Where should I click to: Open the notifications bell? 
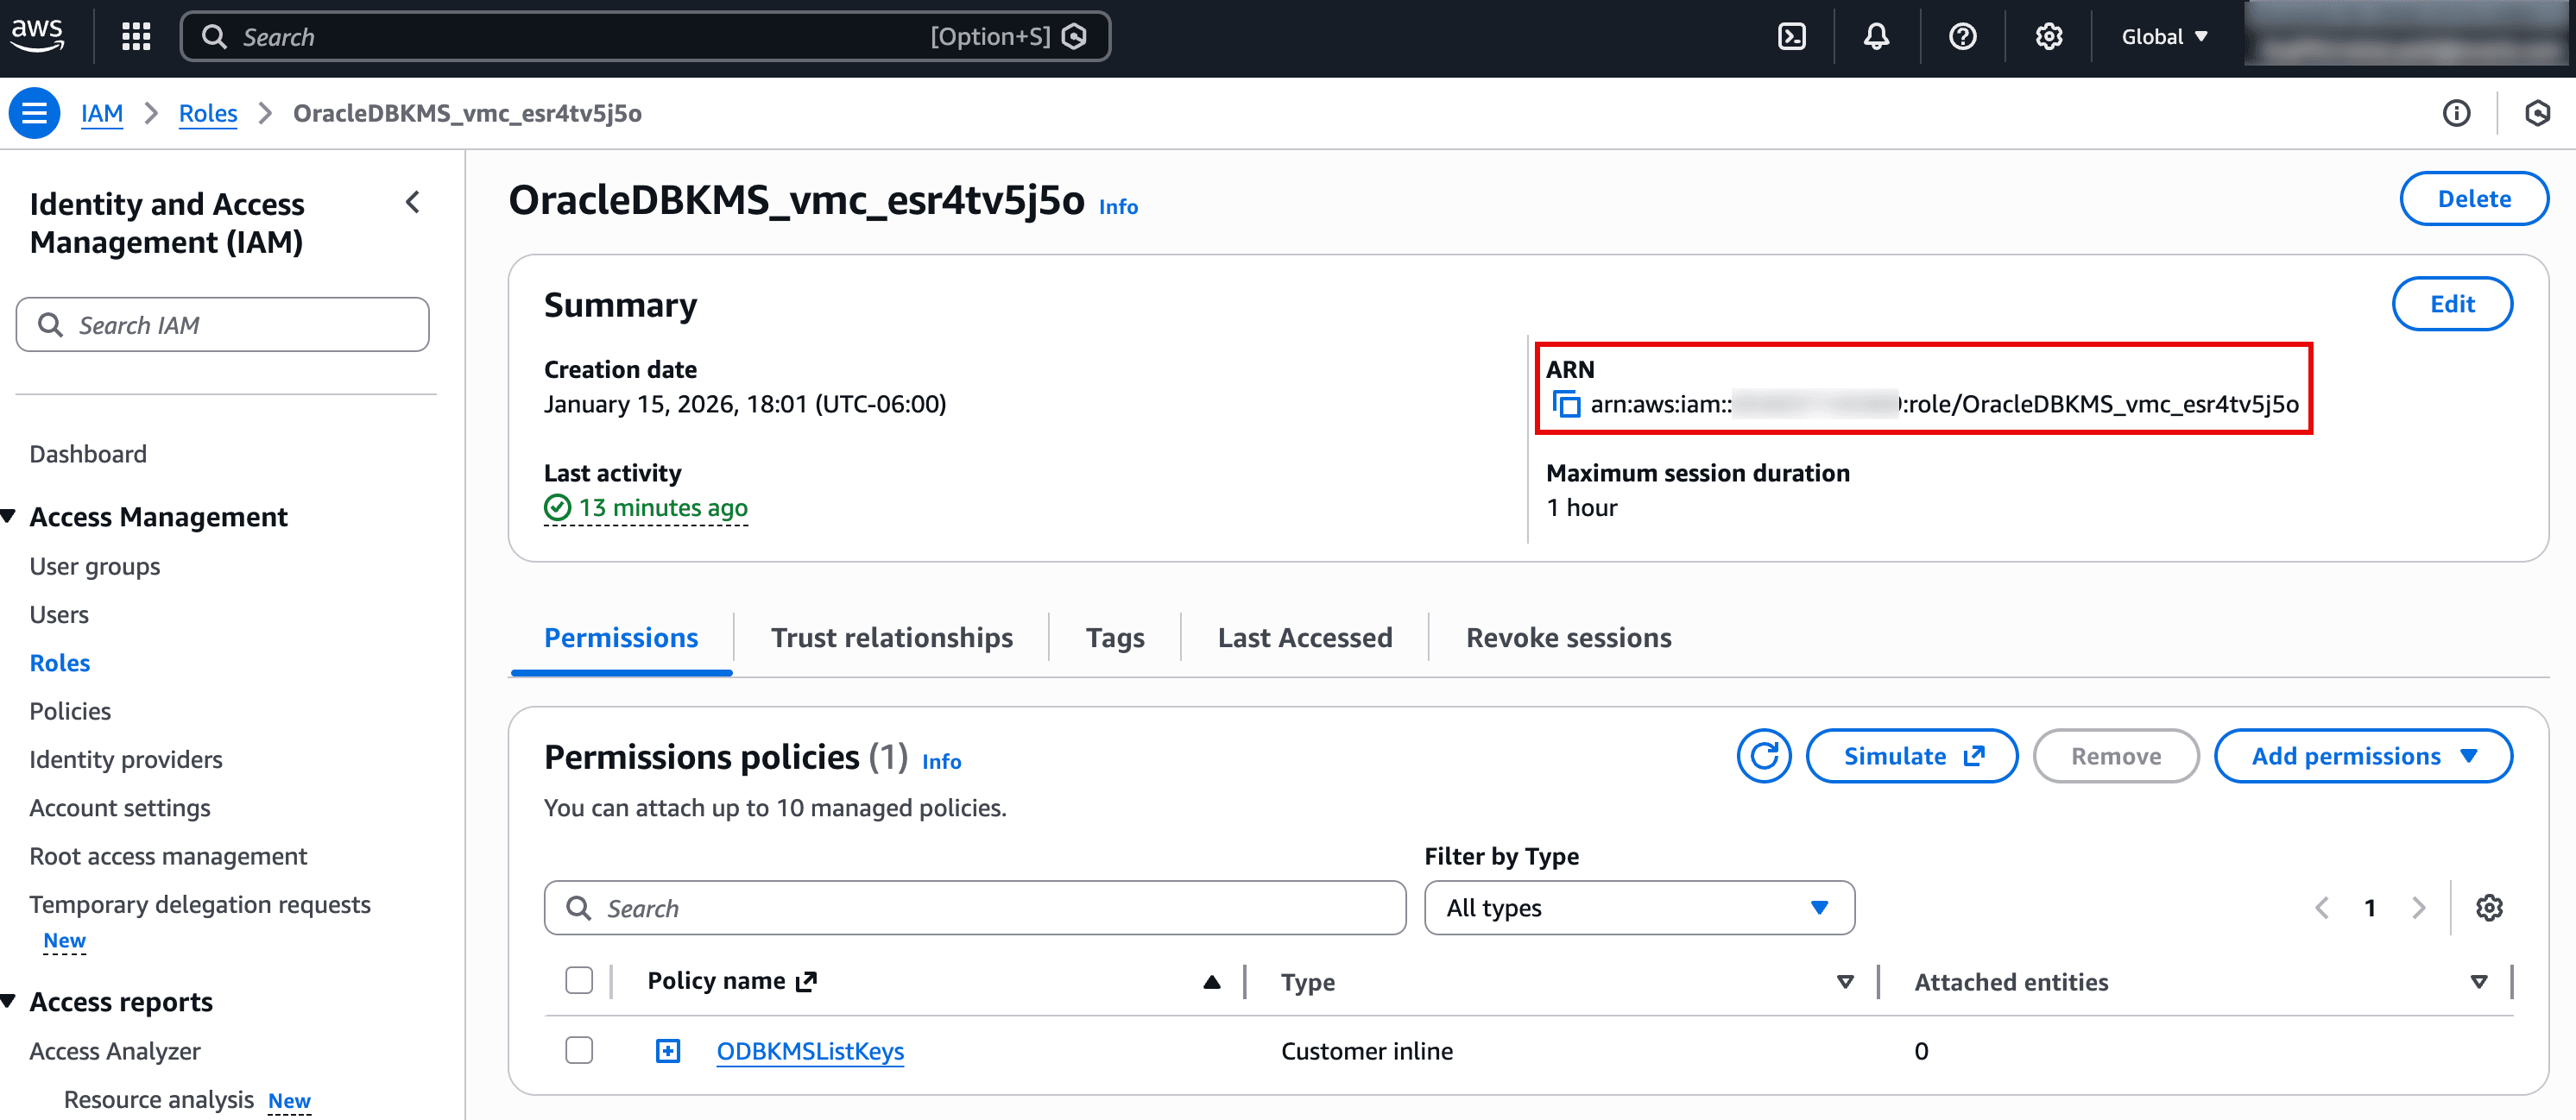pos(1876,37)
